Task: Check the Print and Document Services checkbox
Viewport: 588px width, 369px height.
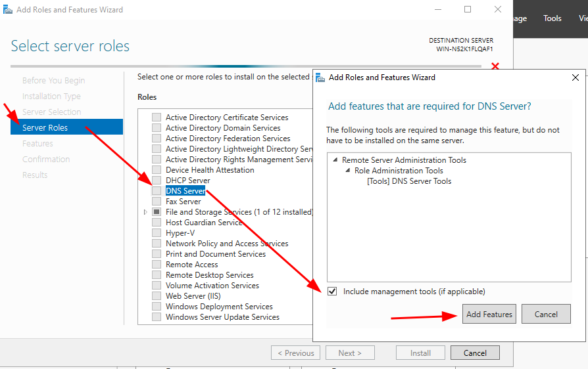Action: (157, 254)
